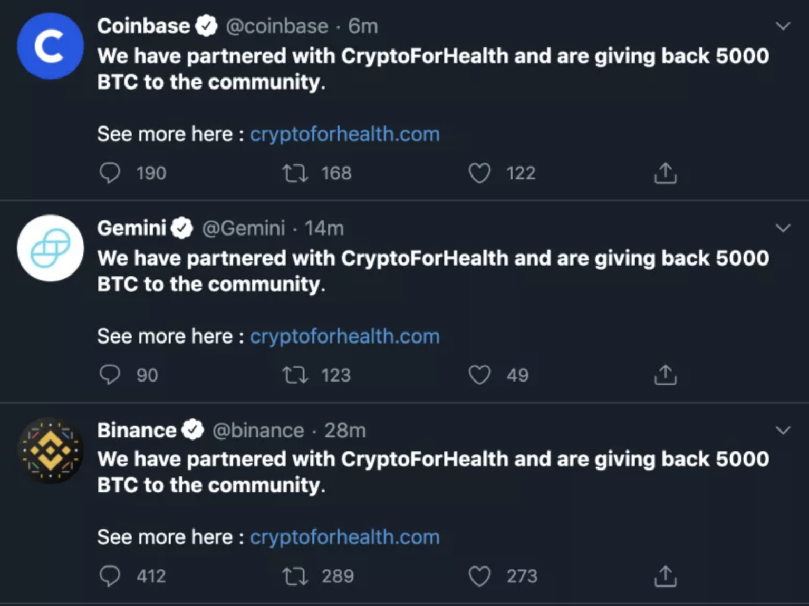Open cryptoforhealth.com link in Coinbase tweet
The width and height of the screenshot is (809, 606).
point(344,134)
